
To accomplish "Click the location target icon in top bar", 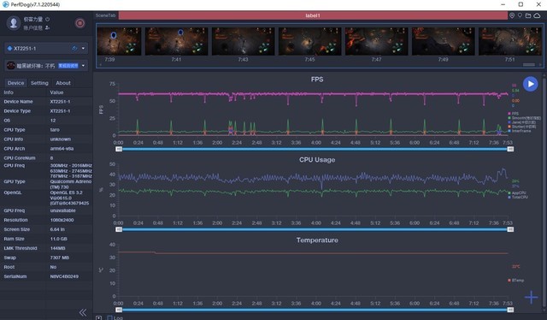I will [512, 15].
